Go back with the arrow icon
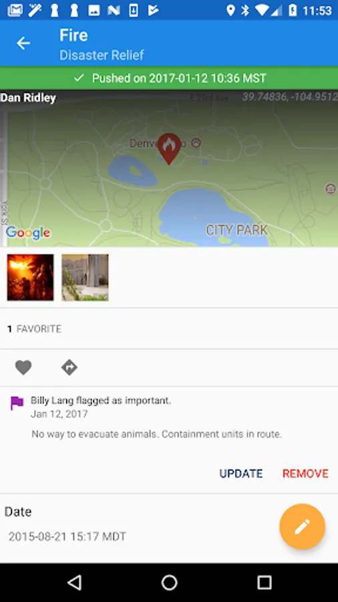 click(23, 43)
